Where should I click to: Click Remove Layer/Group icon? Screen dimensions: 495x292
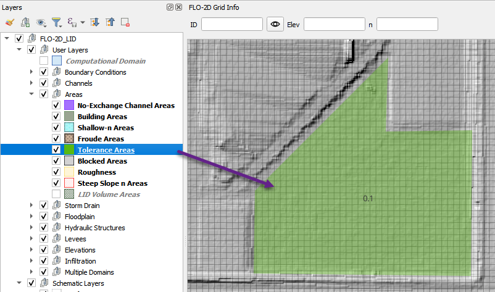tap(125, 23)
